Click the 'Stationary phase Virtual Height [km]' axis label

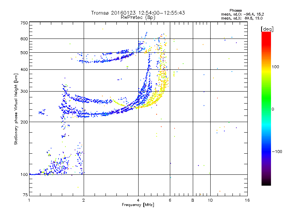[x=16, y=109]
